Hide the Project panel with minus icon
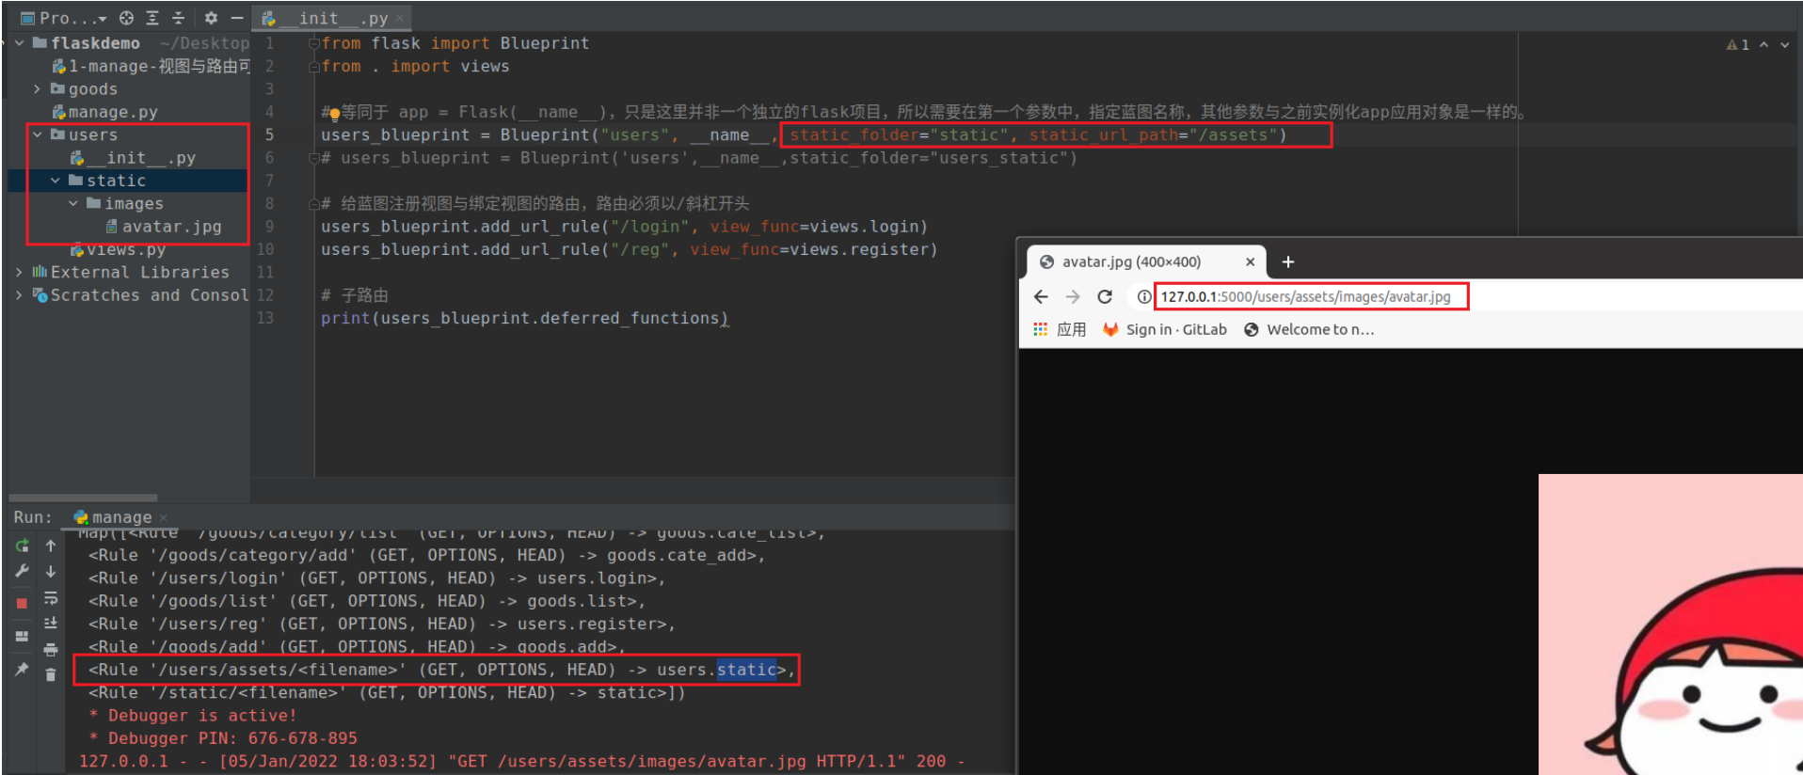Screen dimensions: 1803x775 point(237,18)
